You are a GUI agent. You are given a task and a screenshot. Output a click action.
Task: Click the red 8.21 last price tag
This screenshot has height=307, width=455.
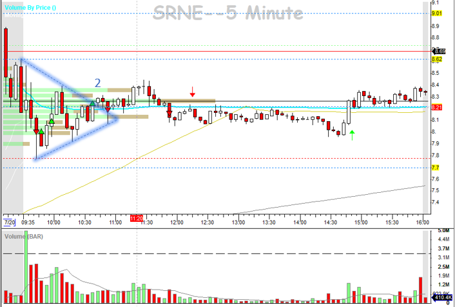(436, 107)
